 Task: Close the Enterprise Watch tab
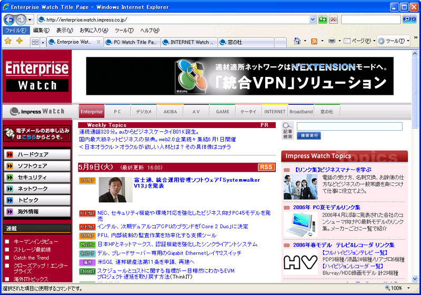pyautogui.click(x=98, y=42)
